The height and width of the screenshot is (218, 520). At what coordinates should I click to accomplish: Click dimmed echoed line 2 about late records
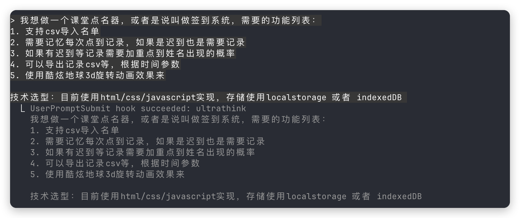click(x=148, y=142)
